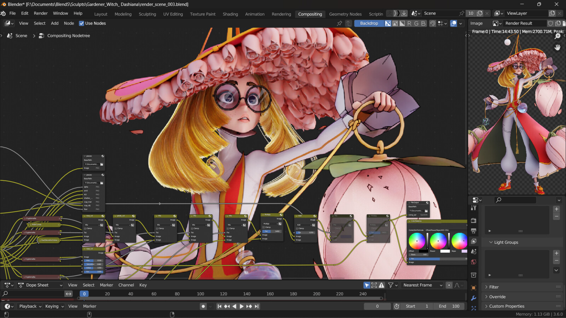This screenshot has width=566, height=318.
Task: Select the G channel display
Action: (416, 23)
